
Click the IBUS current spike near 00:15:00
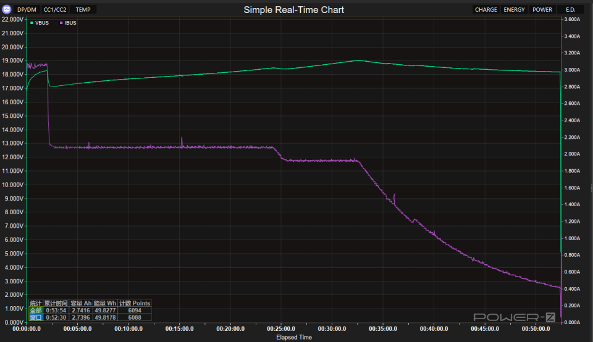[x=182, y=141]
